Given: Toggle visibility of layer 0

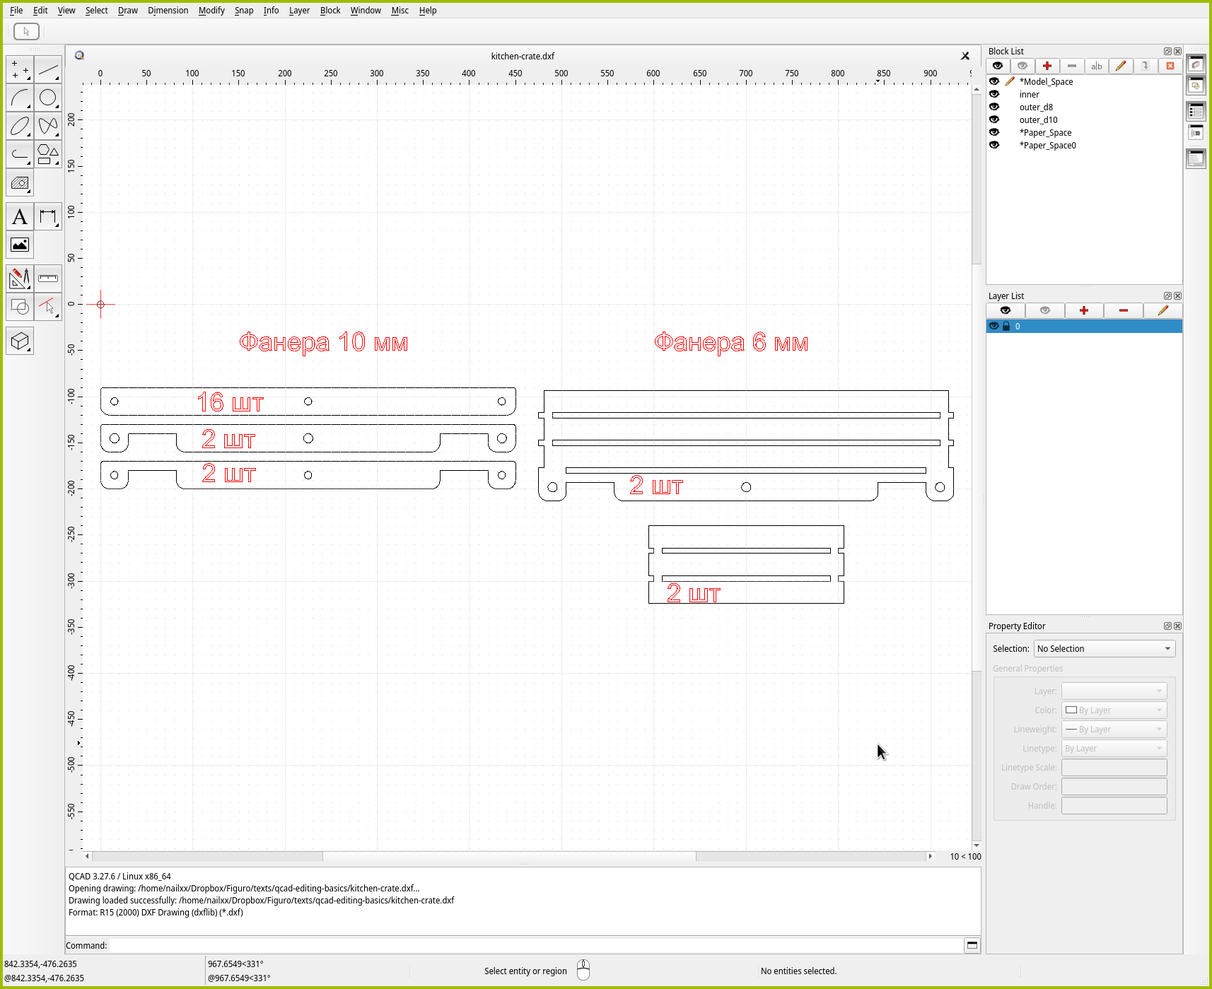Looking at the screenshot, I should [994, 326].
